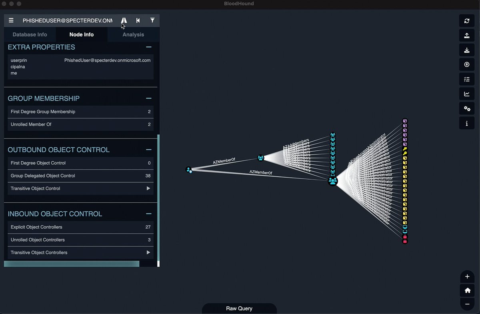480x314 pixels.
Task: Click the search field with PHISHEDUSER text
Action: point(67,20)
